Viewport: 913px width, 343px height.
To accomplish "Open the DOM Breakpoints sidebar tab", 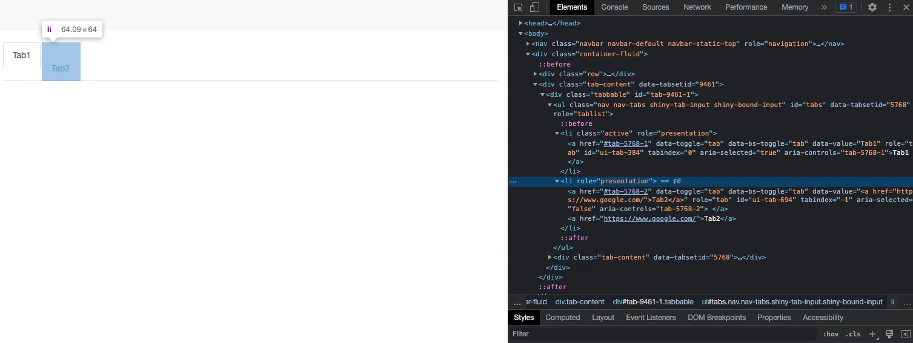I will pos(717,318).
